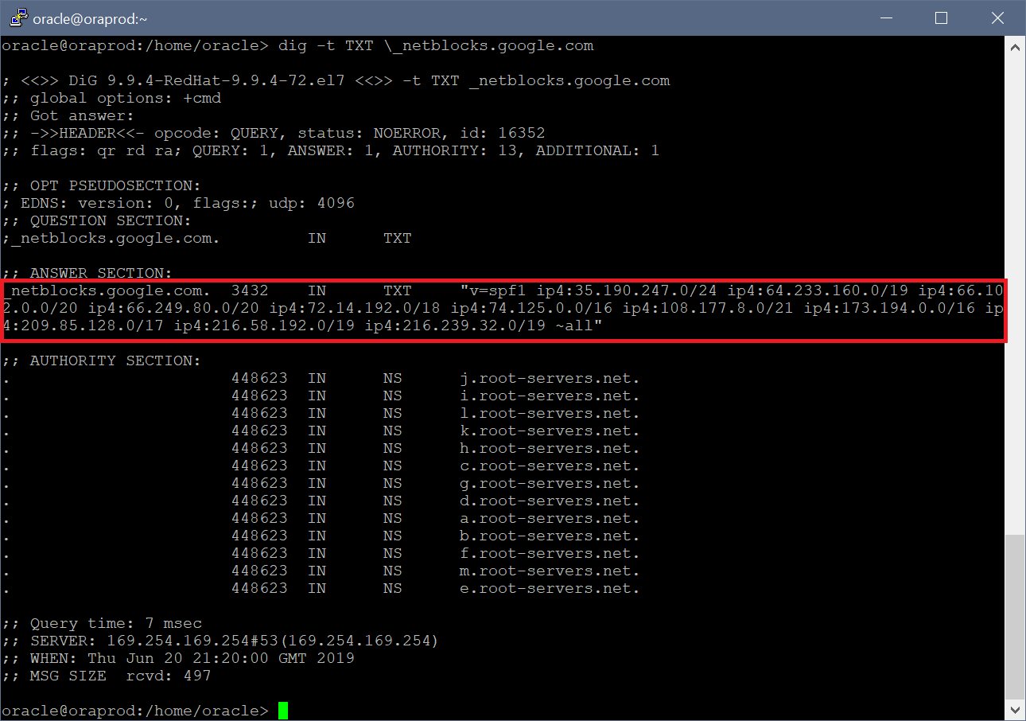Click 'c.root-servers.net.' nameserver

click(x=550, y=466)
